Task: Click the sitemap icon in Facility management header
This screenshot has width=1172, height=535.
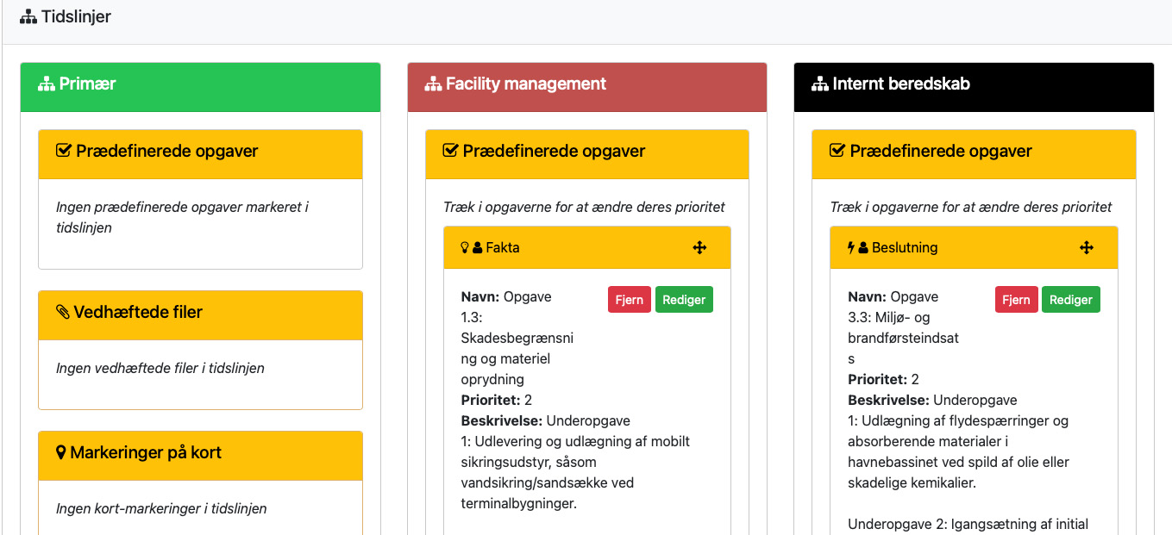Action: (433, 84)
